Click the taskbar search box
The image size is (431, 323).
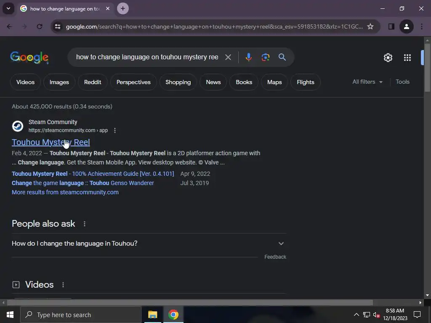pos(81,315)
